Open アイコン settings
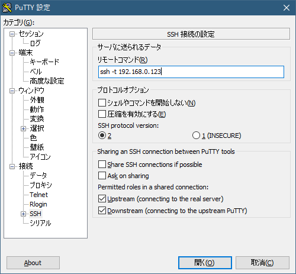 (40, 157)
